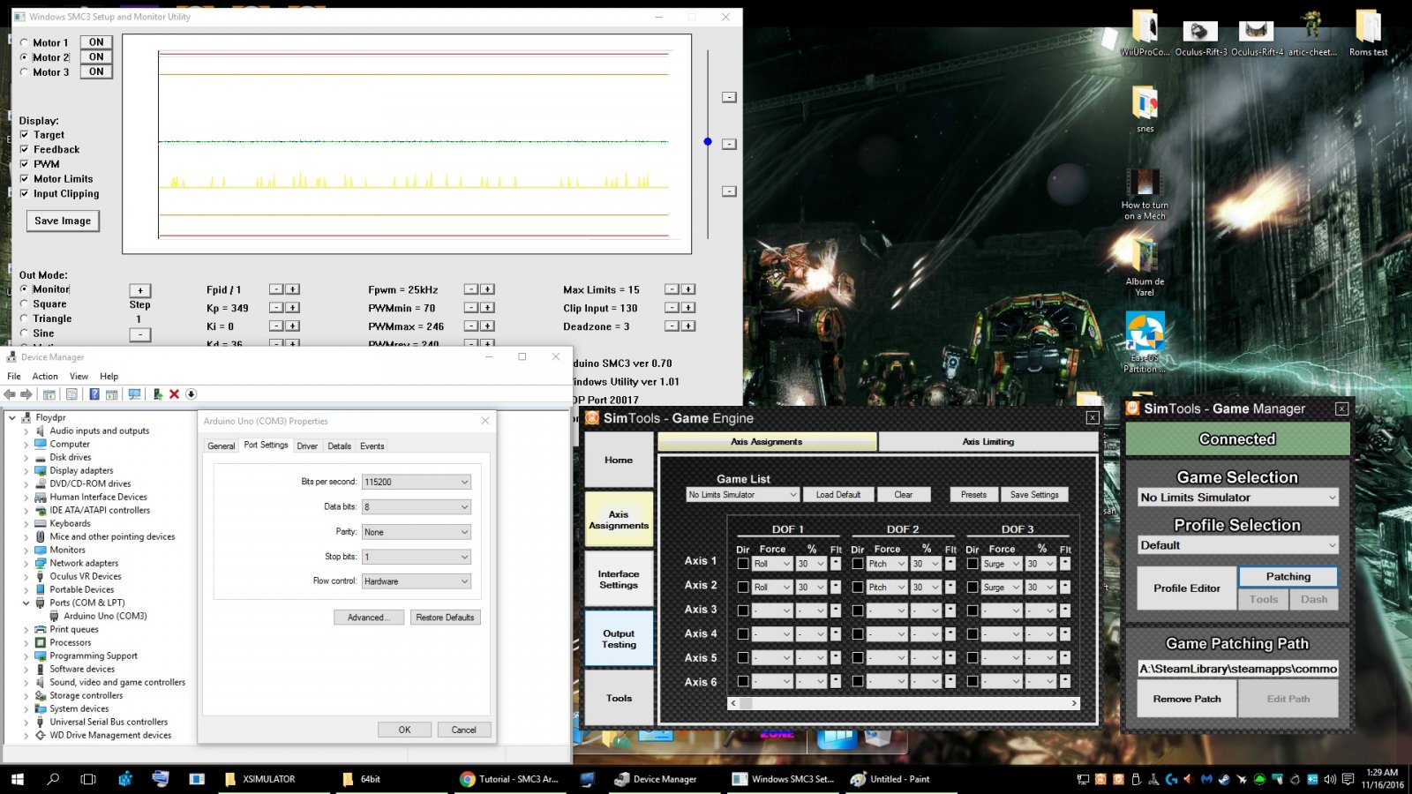Open the Game Selection dropdown in Game Manager

pyautogui.click(x=1237, y=498)
